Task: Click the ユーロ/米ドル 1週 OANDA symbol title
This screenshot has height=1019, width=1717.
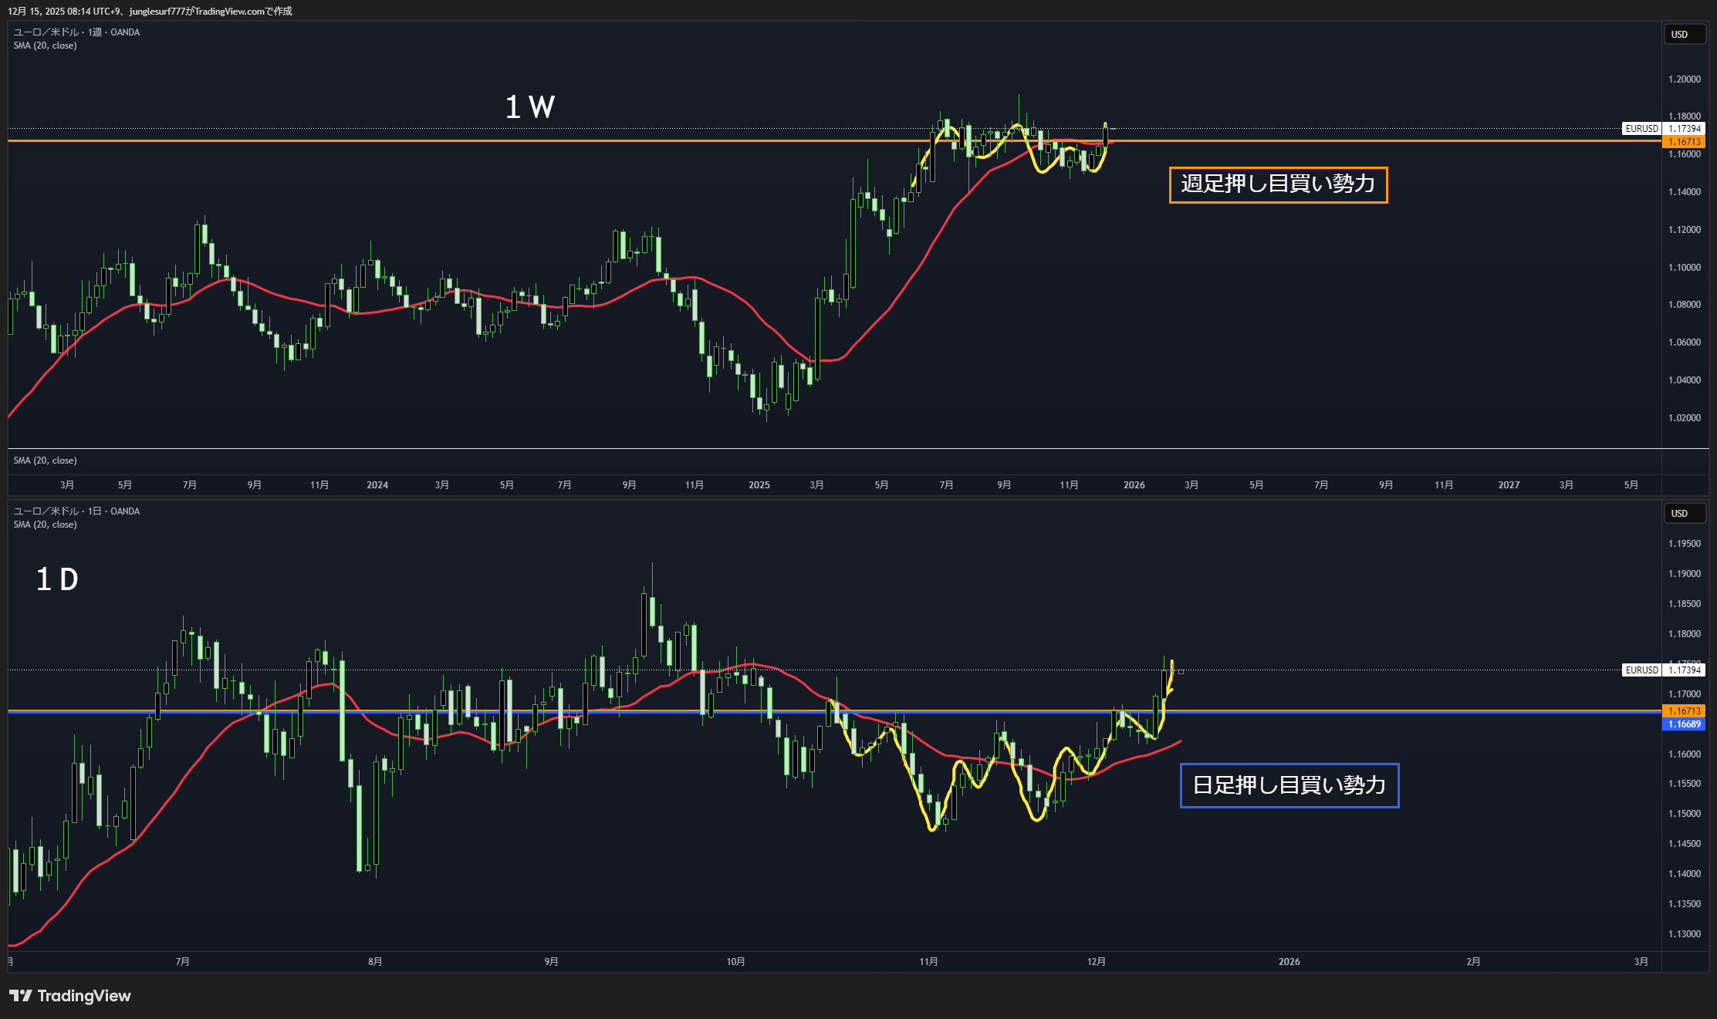Action: tap(76, 32)
